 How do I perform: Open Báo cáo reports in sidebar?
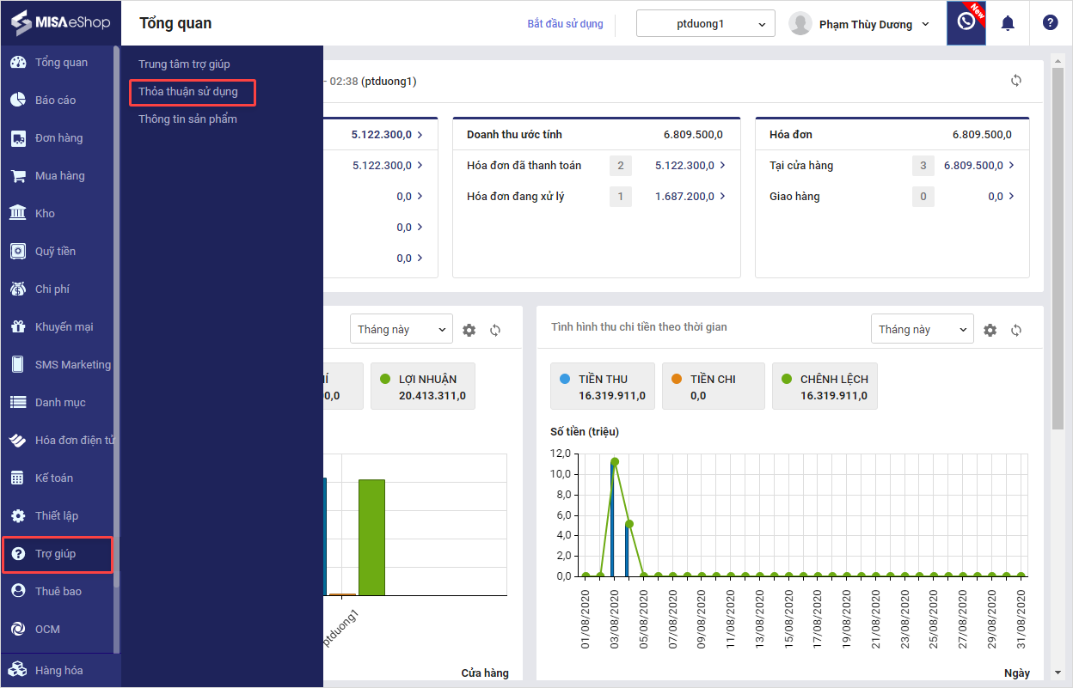coord(56,100)
